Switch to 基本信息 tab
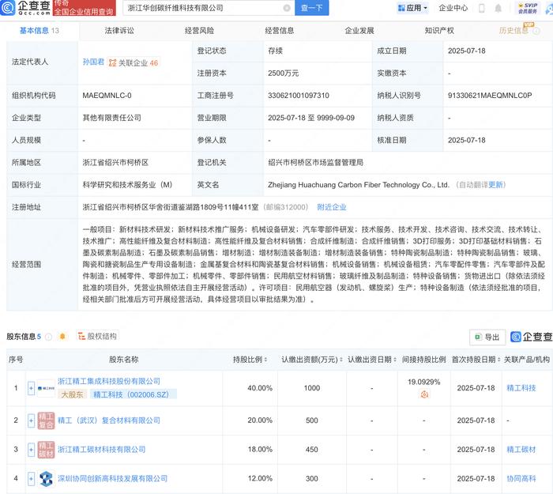The width and height of the screenshot is (553, 494). pyautogui.click(x=39, y=31)
